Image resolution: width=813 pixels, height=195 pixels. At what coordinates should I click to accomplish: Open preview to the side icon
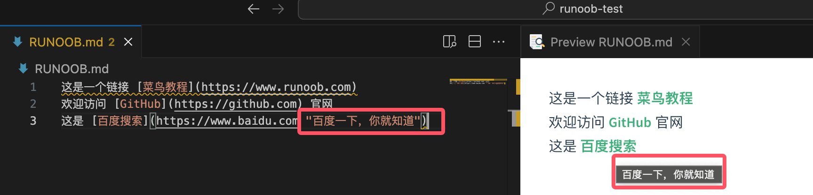click(x=449, y=42)
